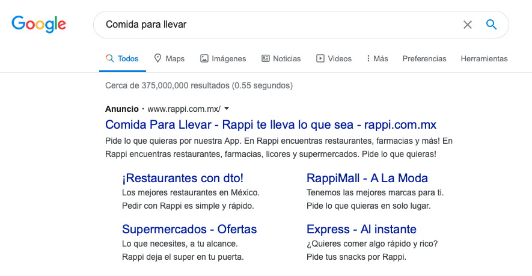Click '¿Quieres comer algo rápido y rico?' text

pyautogui.click(x=372, y=244)
